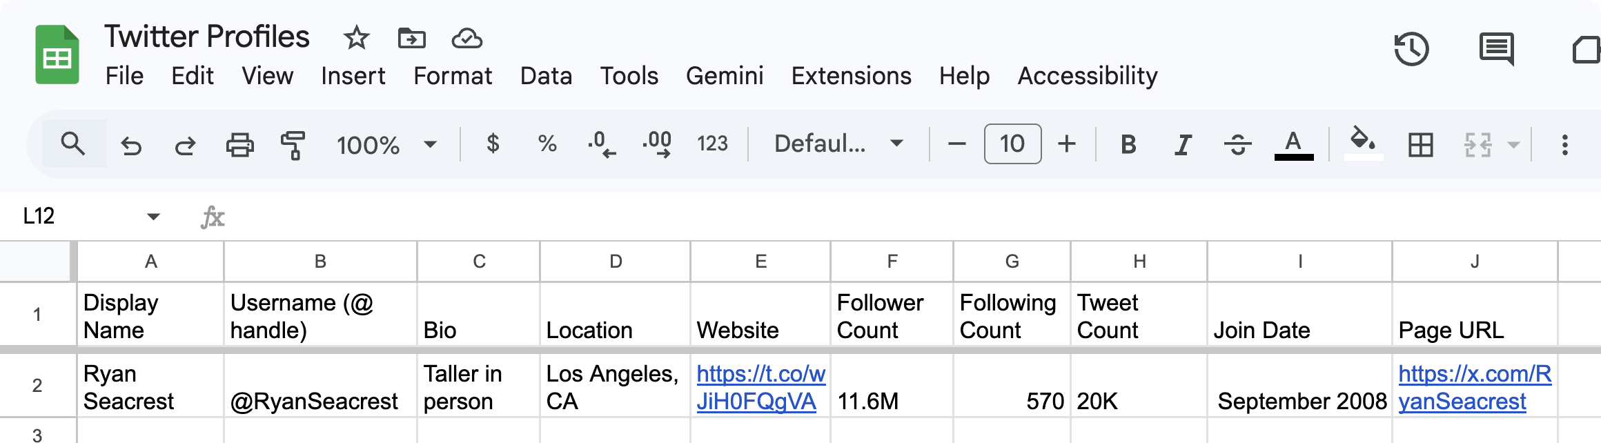The image size is (1601, 443).
Task: Click the borders grid icon
Action: 1420,145
